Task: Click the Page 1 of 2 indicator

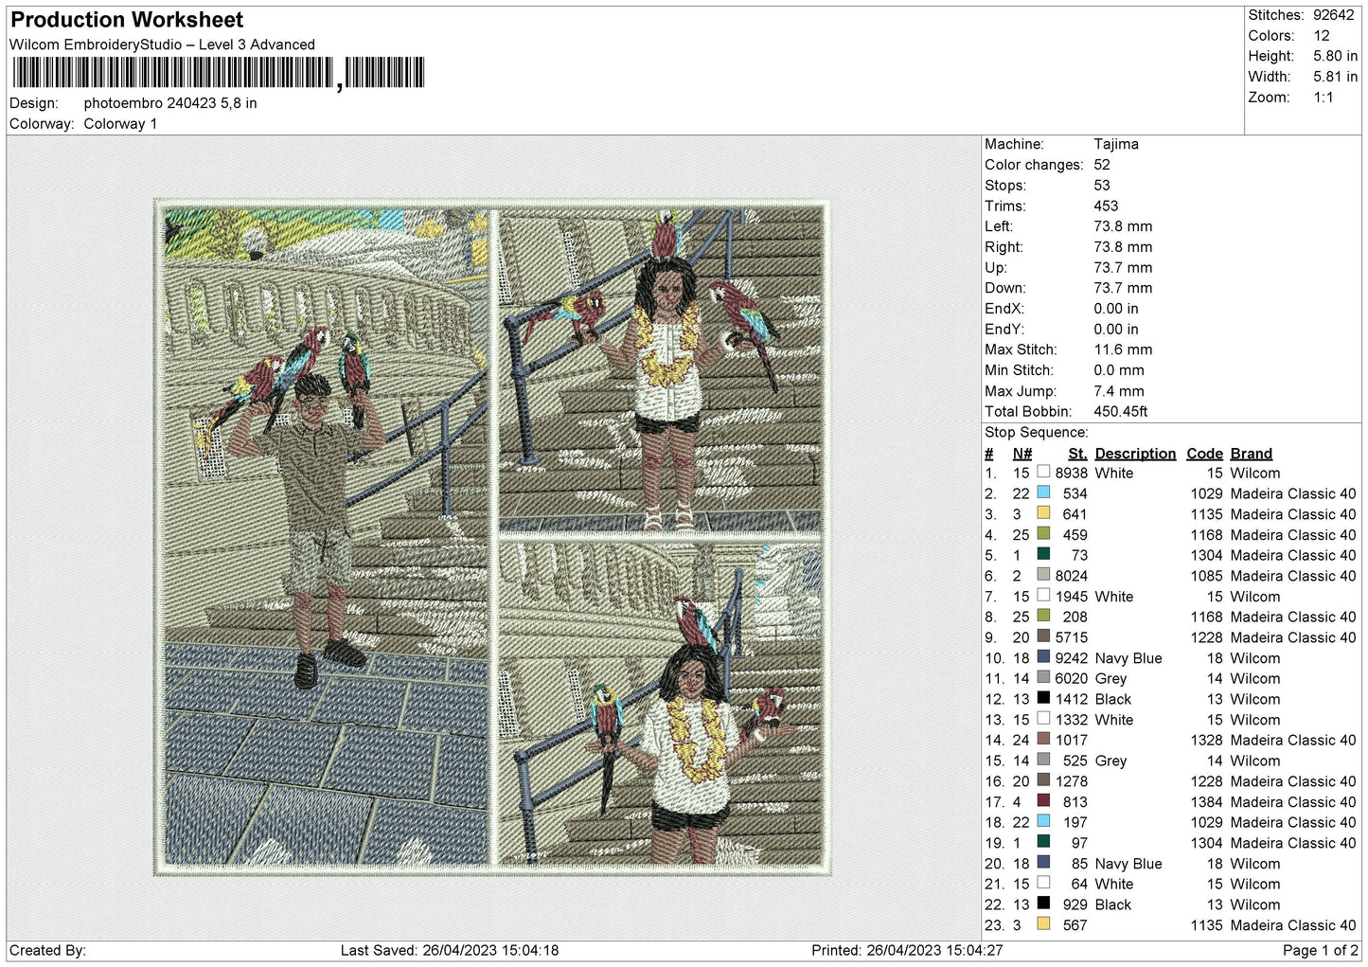Action: click(x=1321, y=950)
